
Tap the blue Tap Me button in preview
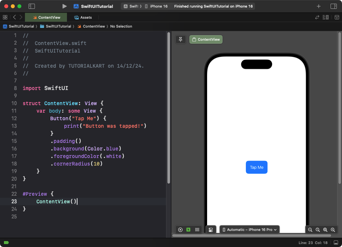coord(256,167)
